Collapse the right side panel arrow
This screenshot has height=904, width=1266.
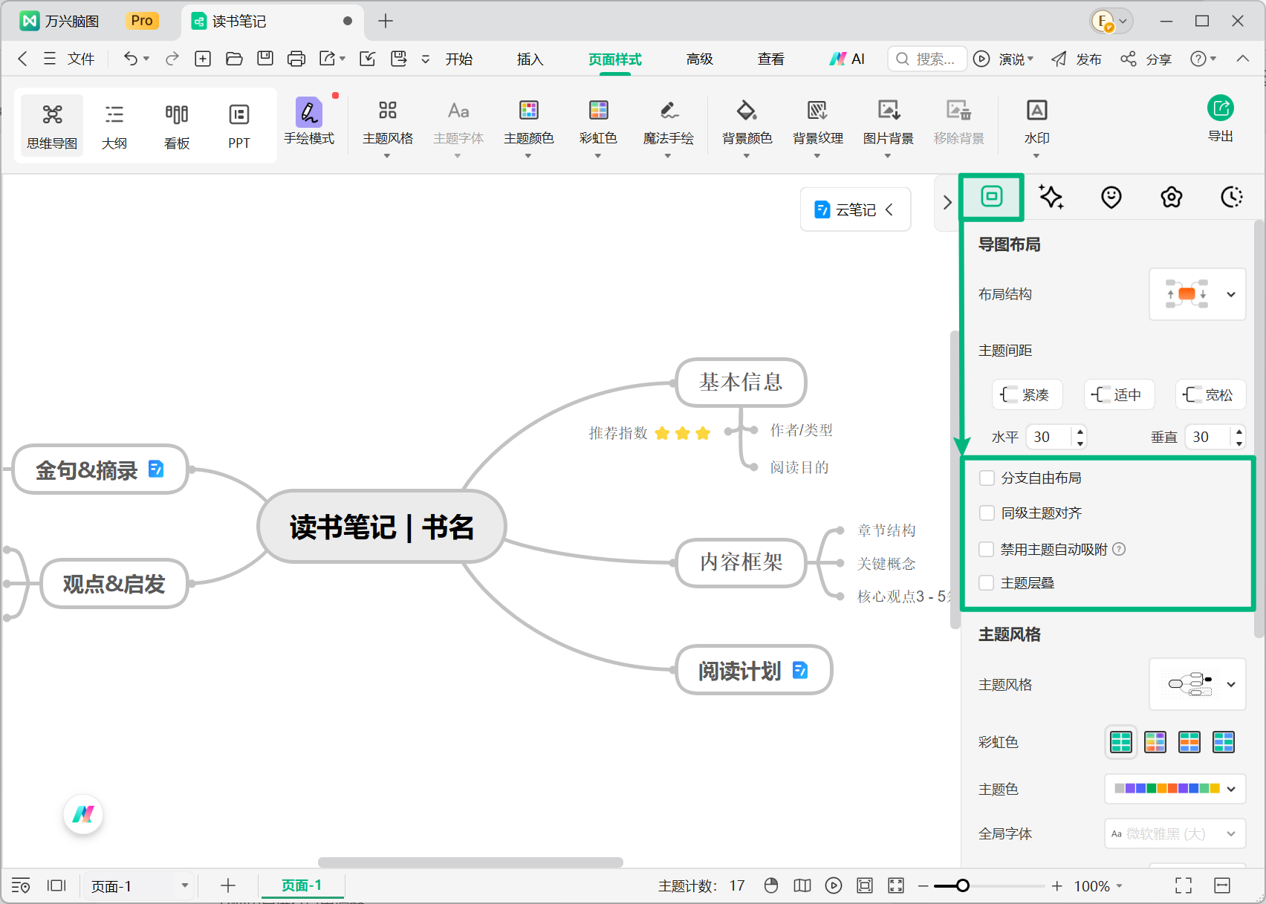click(x=947, y=202)
